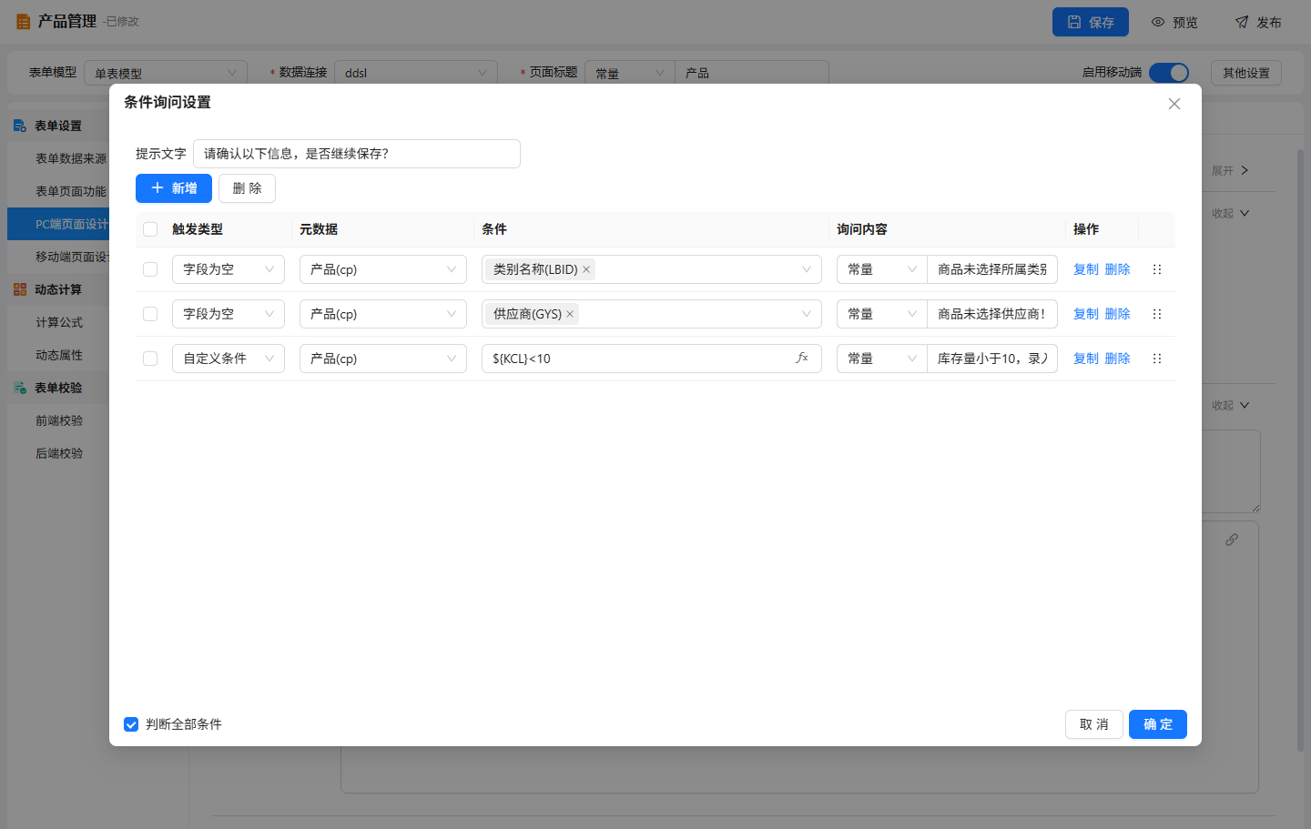
Task: Click the 页面标题 产品 input
Action: click(x=752, y=73)
